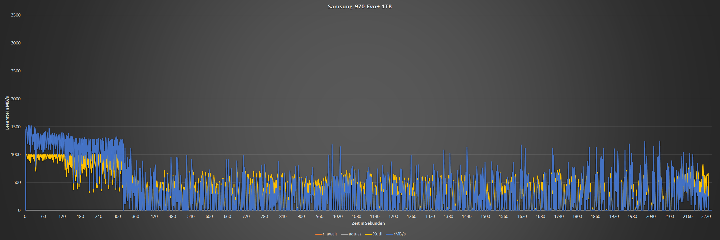Viewport: 720px width, 240px height.
Task: Click the x-axis label 480
Action: (173, 217)
